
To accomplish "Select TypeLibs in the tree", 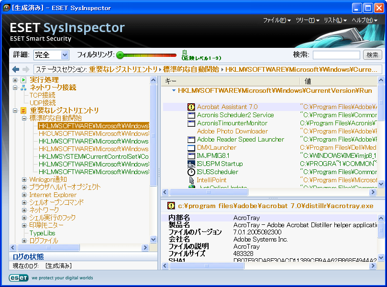I will (42, 233).
